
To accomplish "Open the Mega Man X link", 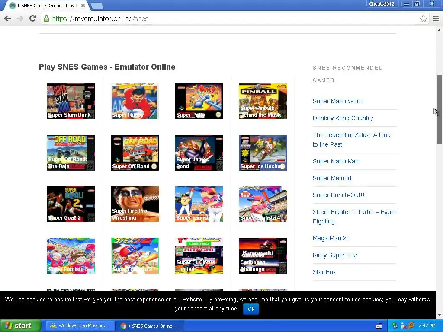I will pos(330,238).
